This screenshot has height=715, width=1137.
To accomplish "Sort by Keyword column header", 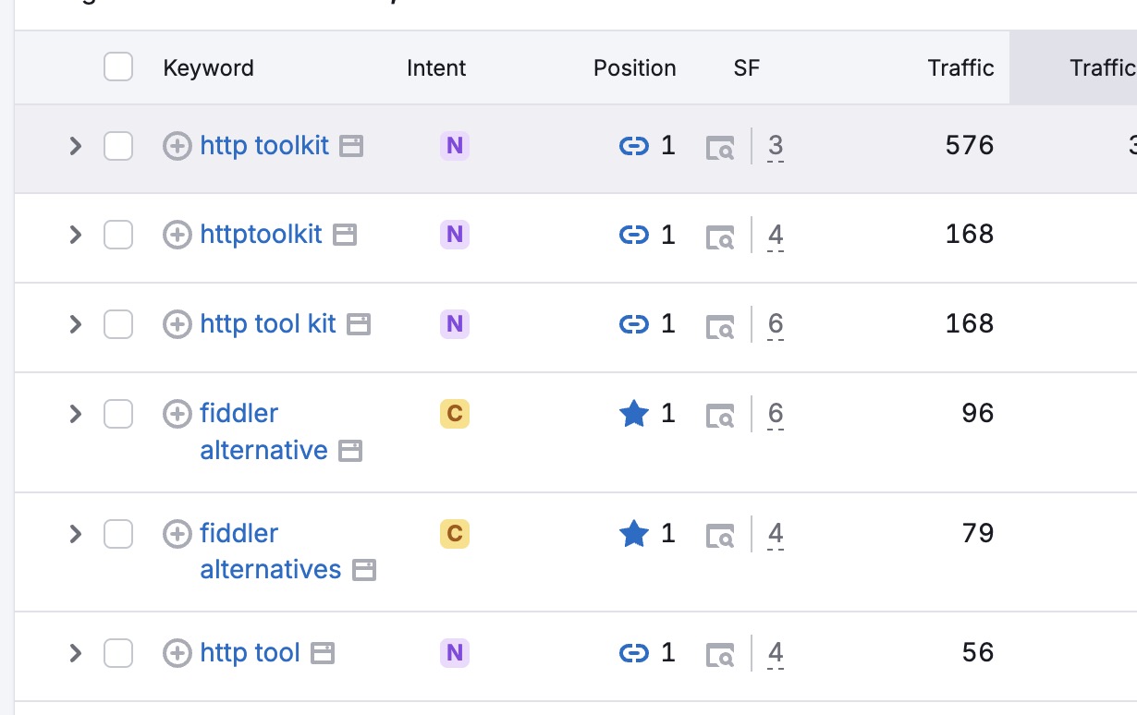I will (x=208, y=68).
